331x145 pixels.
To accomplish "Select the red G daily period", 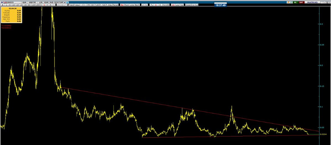I will [44, 5].
